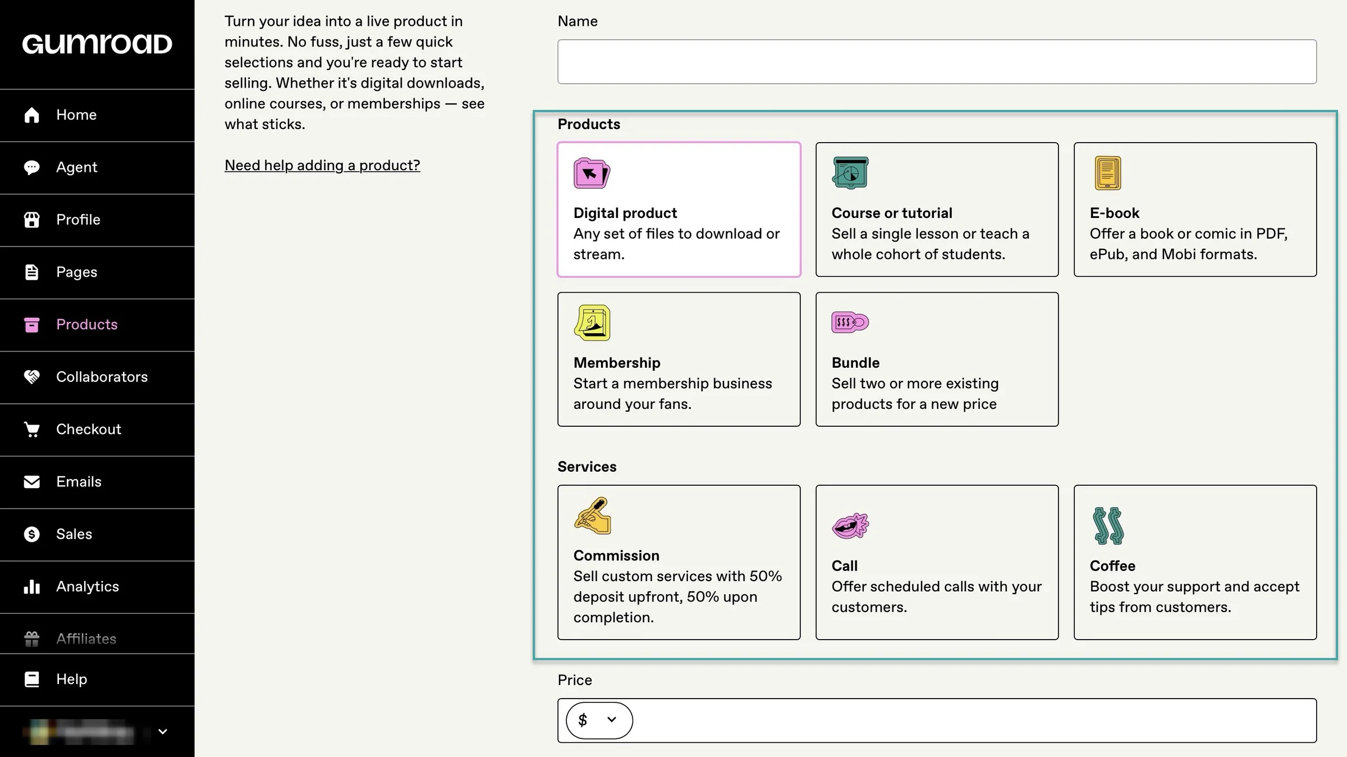Choose the Membership product type

click(679, 359)
